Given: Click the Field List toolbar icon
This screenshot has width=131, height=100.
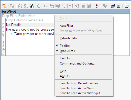Looking at the screenshot, I should tap(119, 6).
